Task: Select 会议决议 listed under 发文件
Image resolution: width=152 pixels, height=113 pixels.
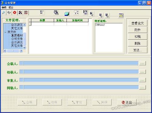Action: 17,42
